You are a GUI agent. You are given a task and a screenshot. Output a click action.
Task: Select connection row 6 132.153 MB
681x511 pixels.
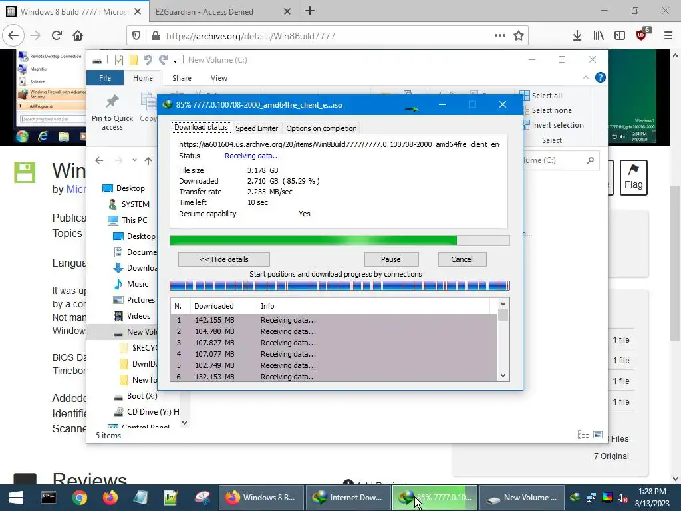pyautogui.click(x=334, y=377)
